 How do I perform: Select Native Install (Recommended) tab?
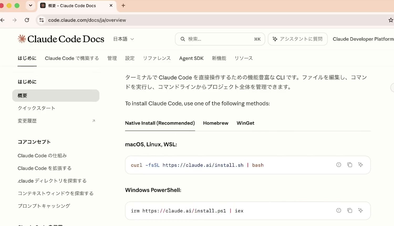coord(160,123)
